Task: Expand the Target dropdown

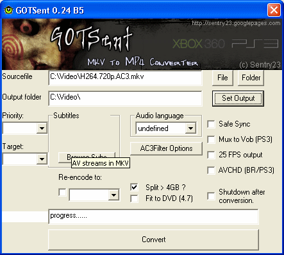Action: 42,159
